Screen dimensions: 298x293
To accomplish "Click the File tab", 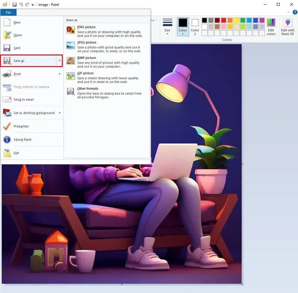I will (x=8, y=13).
